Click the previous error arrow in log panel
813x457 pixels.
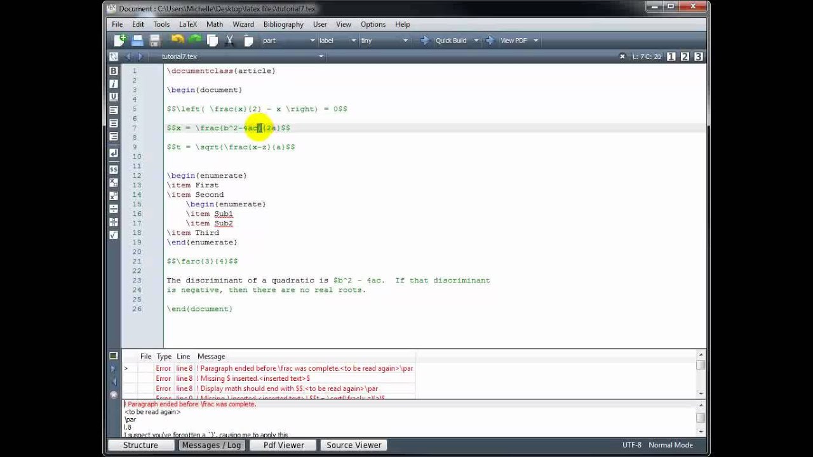point(114,381)
